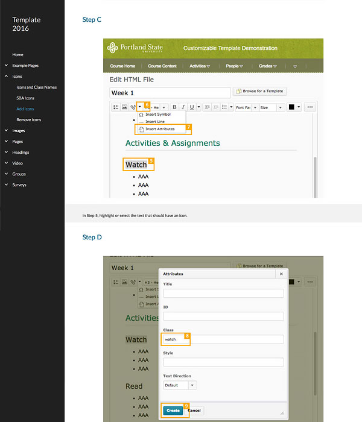Image resolution: width=362 pixels, height=422 pixels.
Task: Open the ellipsis more options in Step D toolbar
Action: [x=310, y=282]
